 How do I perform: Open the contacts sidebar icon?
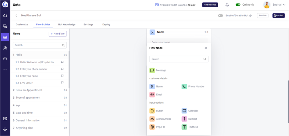[x=5, y=48]
